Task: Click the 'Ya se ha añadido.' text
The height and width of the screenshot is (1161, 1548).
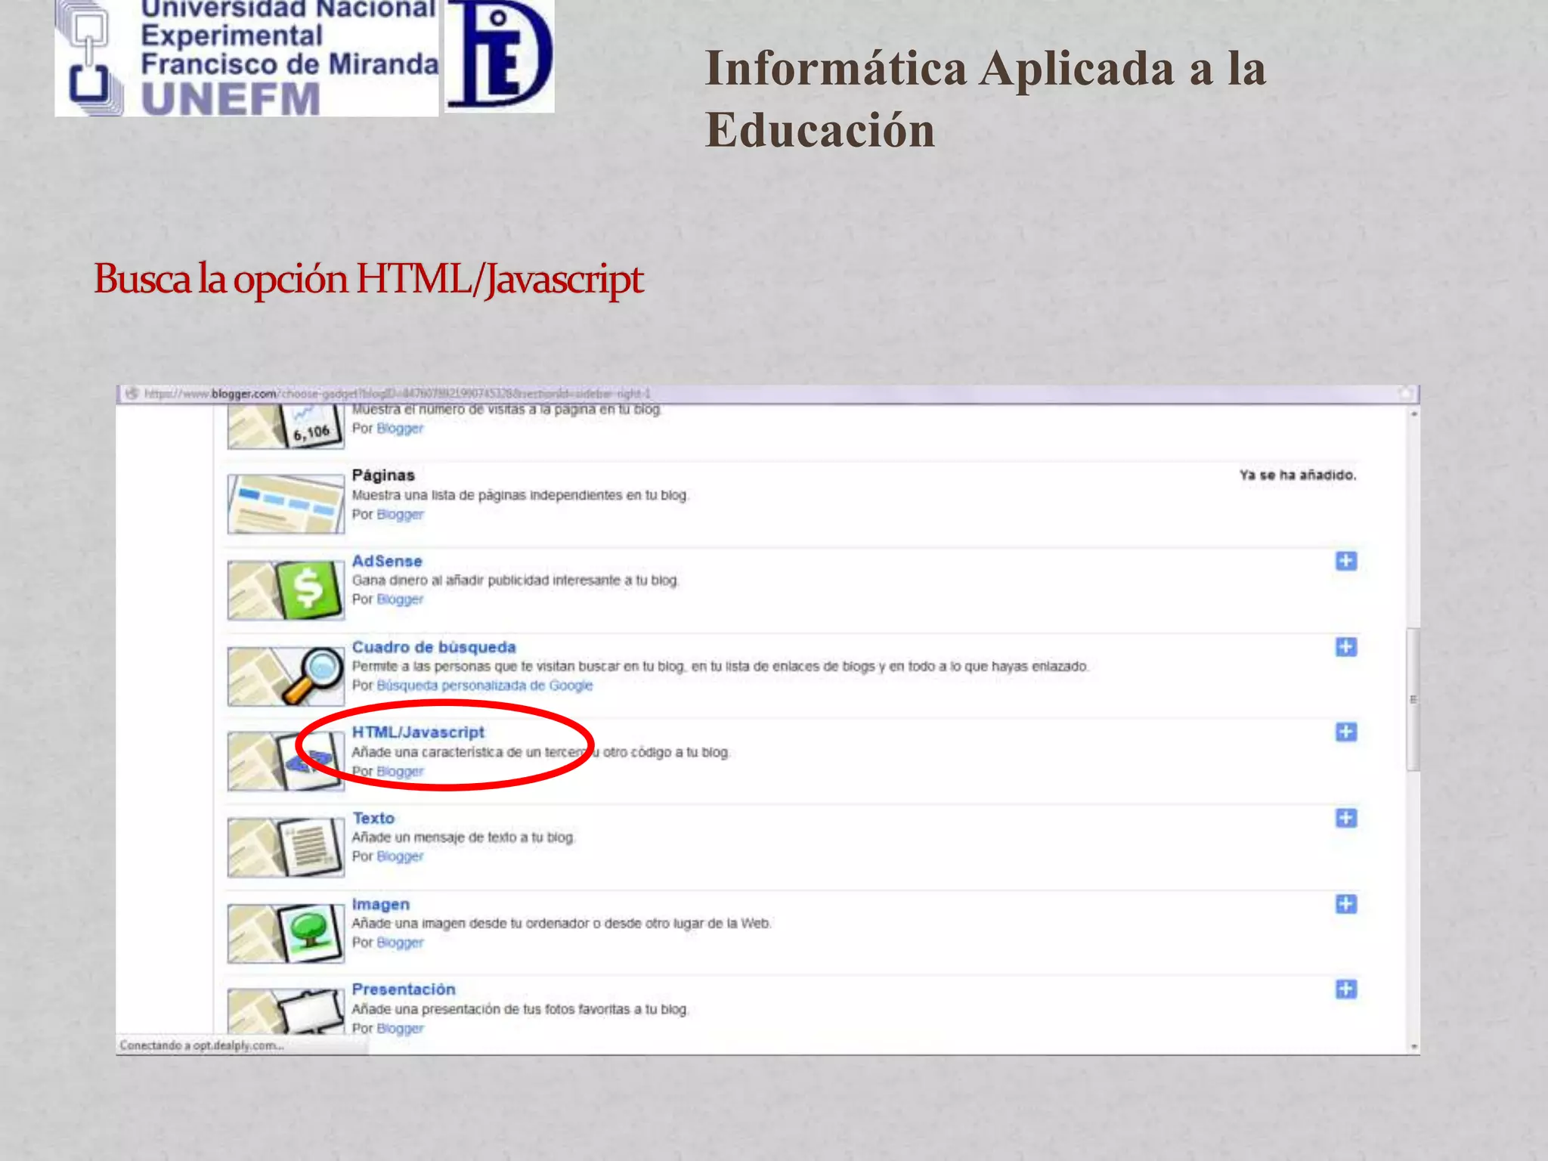Action: pyautogui.click(x=1298, y=475)
